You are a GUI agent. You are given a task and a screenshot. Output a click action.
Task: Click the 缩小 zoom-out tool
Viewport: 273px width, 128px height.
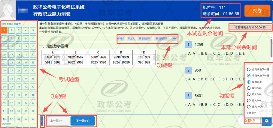(121, 39)
